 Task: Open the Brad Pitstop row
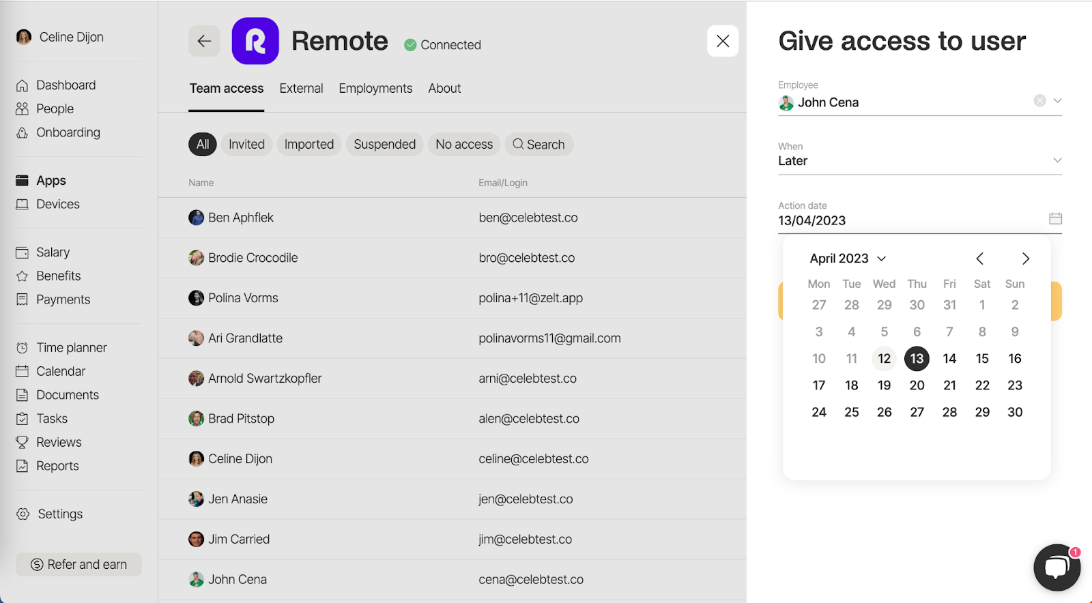coord(452,419)
